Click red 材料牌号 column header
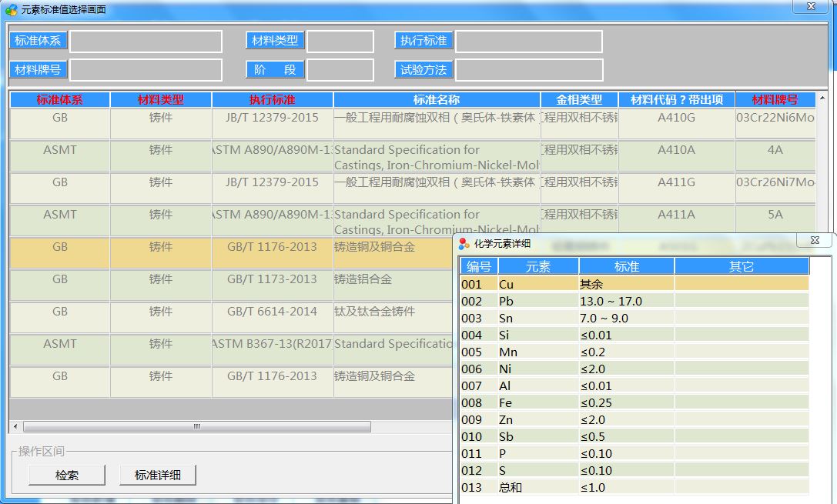 click(x=774, y=100)
